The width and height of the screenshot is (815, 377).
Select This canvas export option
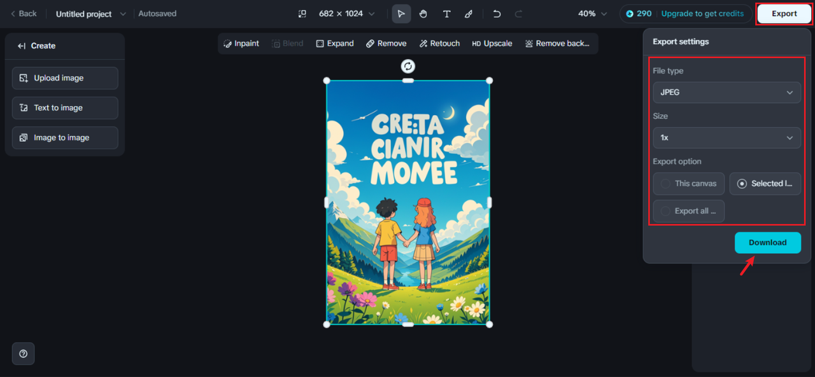pos(688,184)
